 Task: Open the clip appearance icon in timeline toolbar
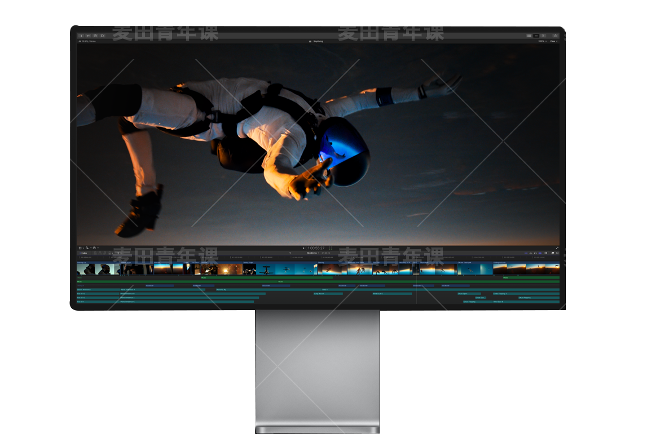[x=545, y=253]
